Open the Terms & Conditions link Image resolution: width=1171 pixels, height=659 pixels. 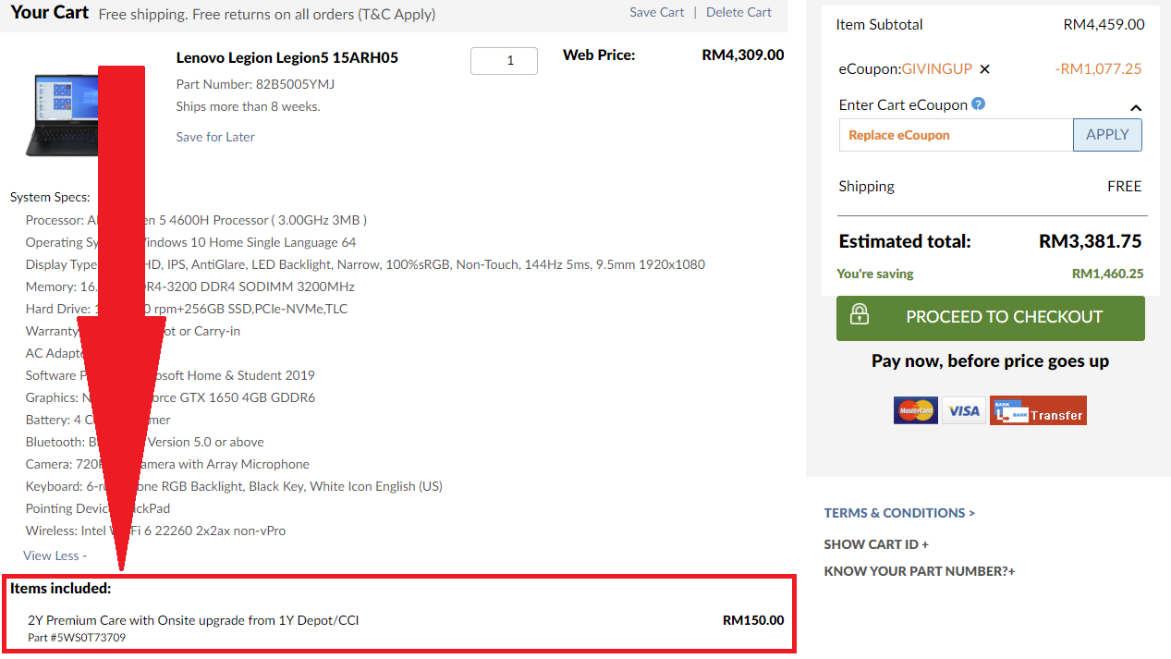[899, 513]
